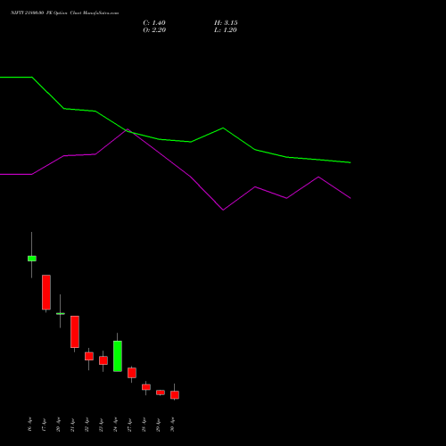Click the red candle for 27 Apr

[132, 373]
